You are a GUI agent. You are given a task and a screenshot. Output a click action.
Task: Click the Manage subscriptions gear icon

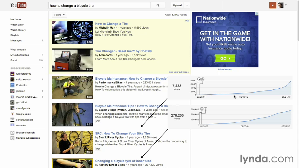[12, 138]
